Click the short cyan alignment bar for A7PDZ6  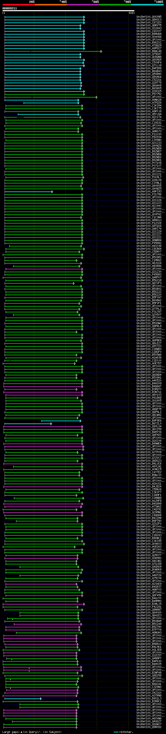click(51, 103)
